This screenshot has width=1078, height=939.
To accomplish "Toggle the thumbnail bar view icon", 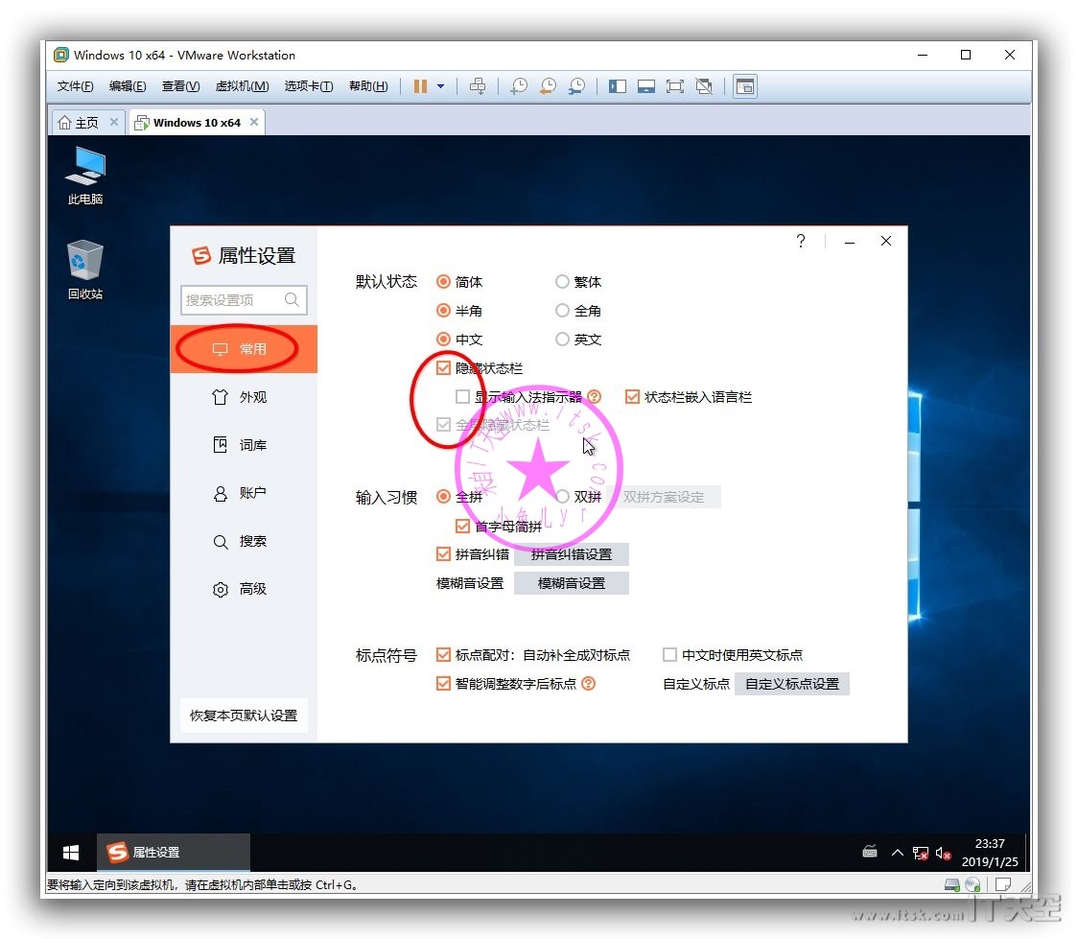I will pos(646,86).
